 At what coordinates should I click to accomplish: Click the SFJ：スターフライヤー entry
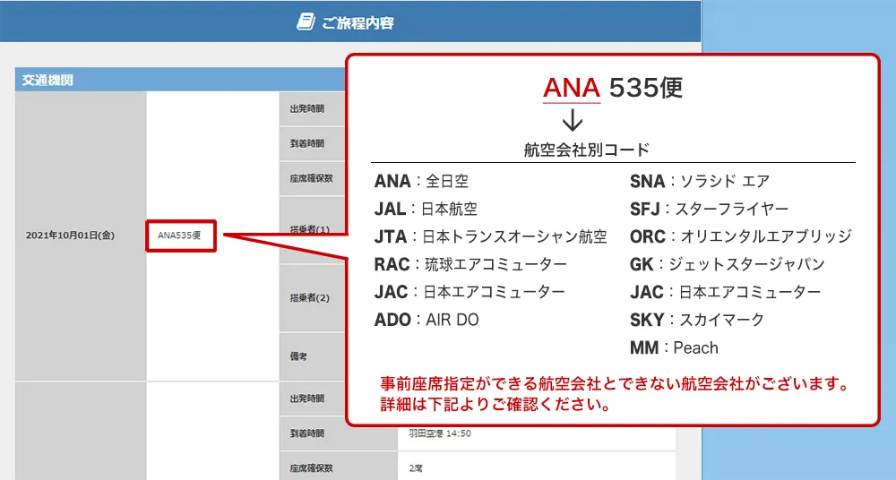[x=709, y=209]
